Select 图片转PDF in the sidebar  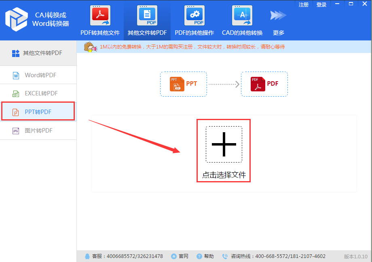[38, 130]
